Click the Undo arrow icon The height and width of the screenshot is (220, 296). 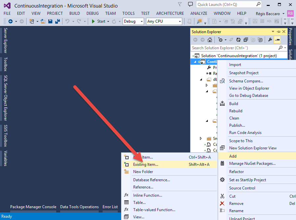pos(67,21)
